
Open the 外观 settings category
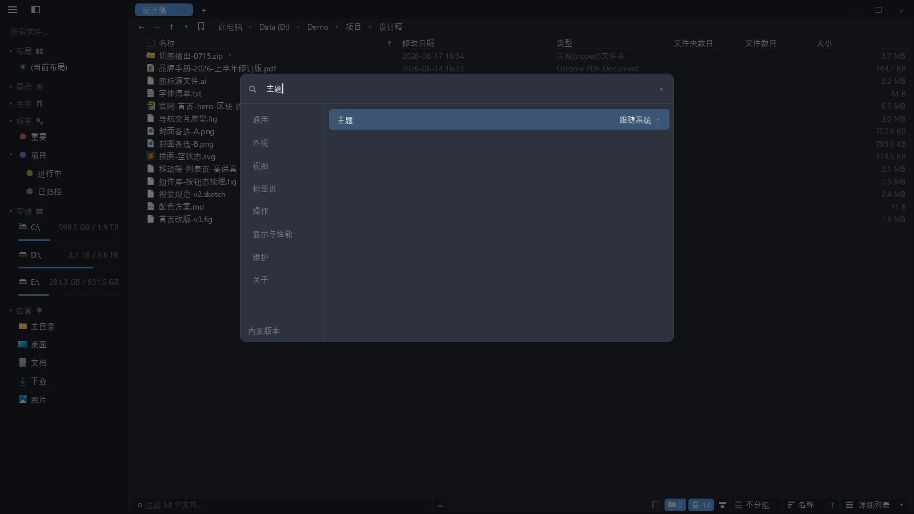click(x=260, y=143)
